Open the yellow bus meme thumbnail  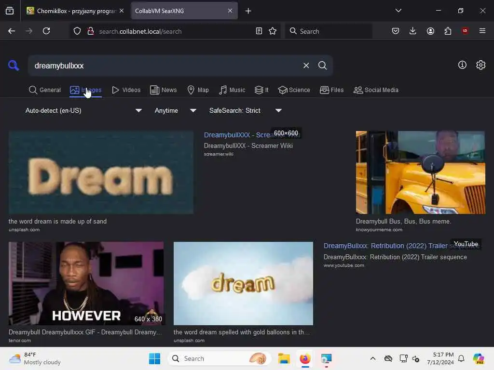pos(420,172)
